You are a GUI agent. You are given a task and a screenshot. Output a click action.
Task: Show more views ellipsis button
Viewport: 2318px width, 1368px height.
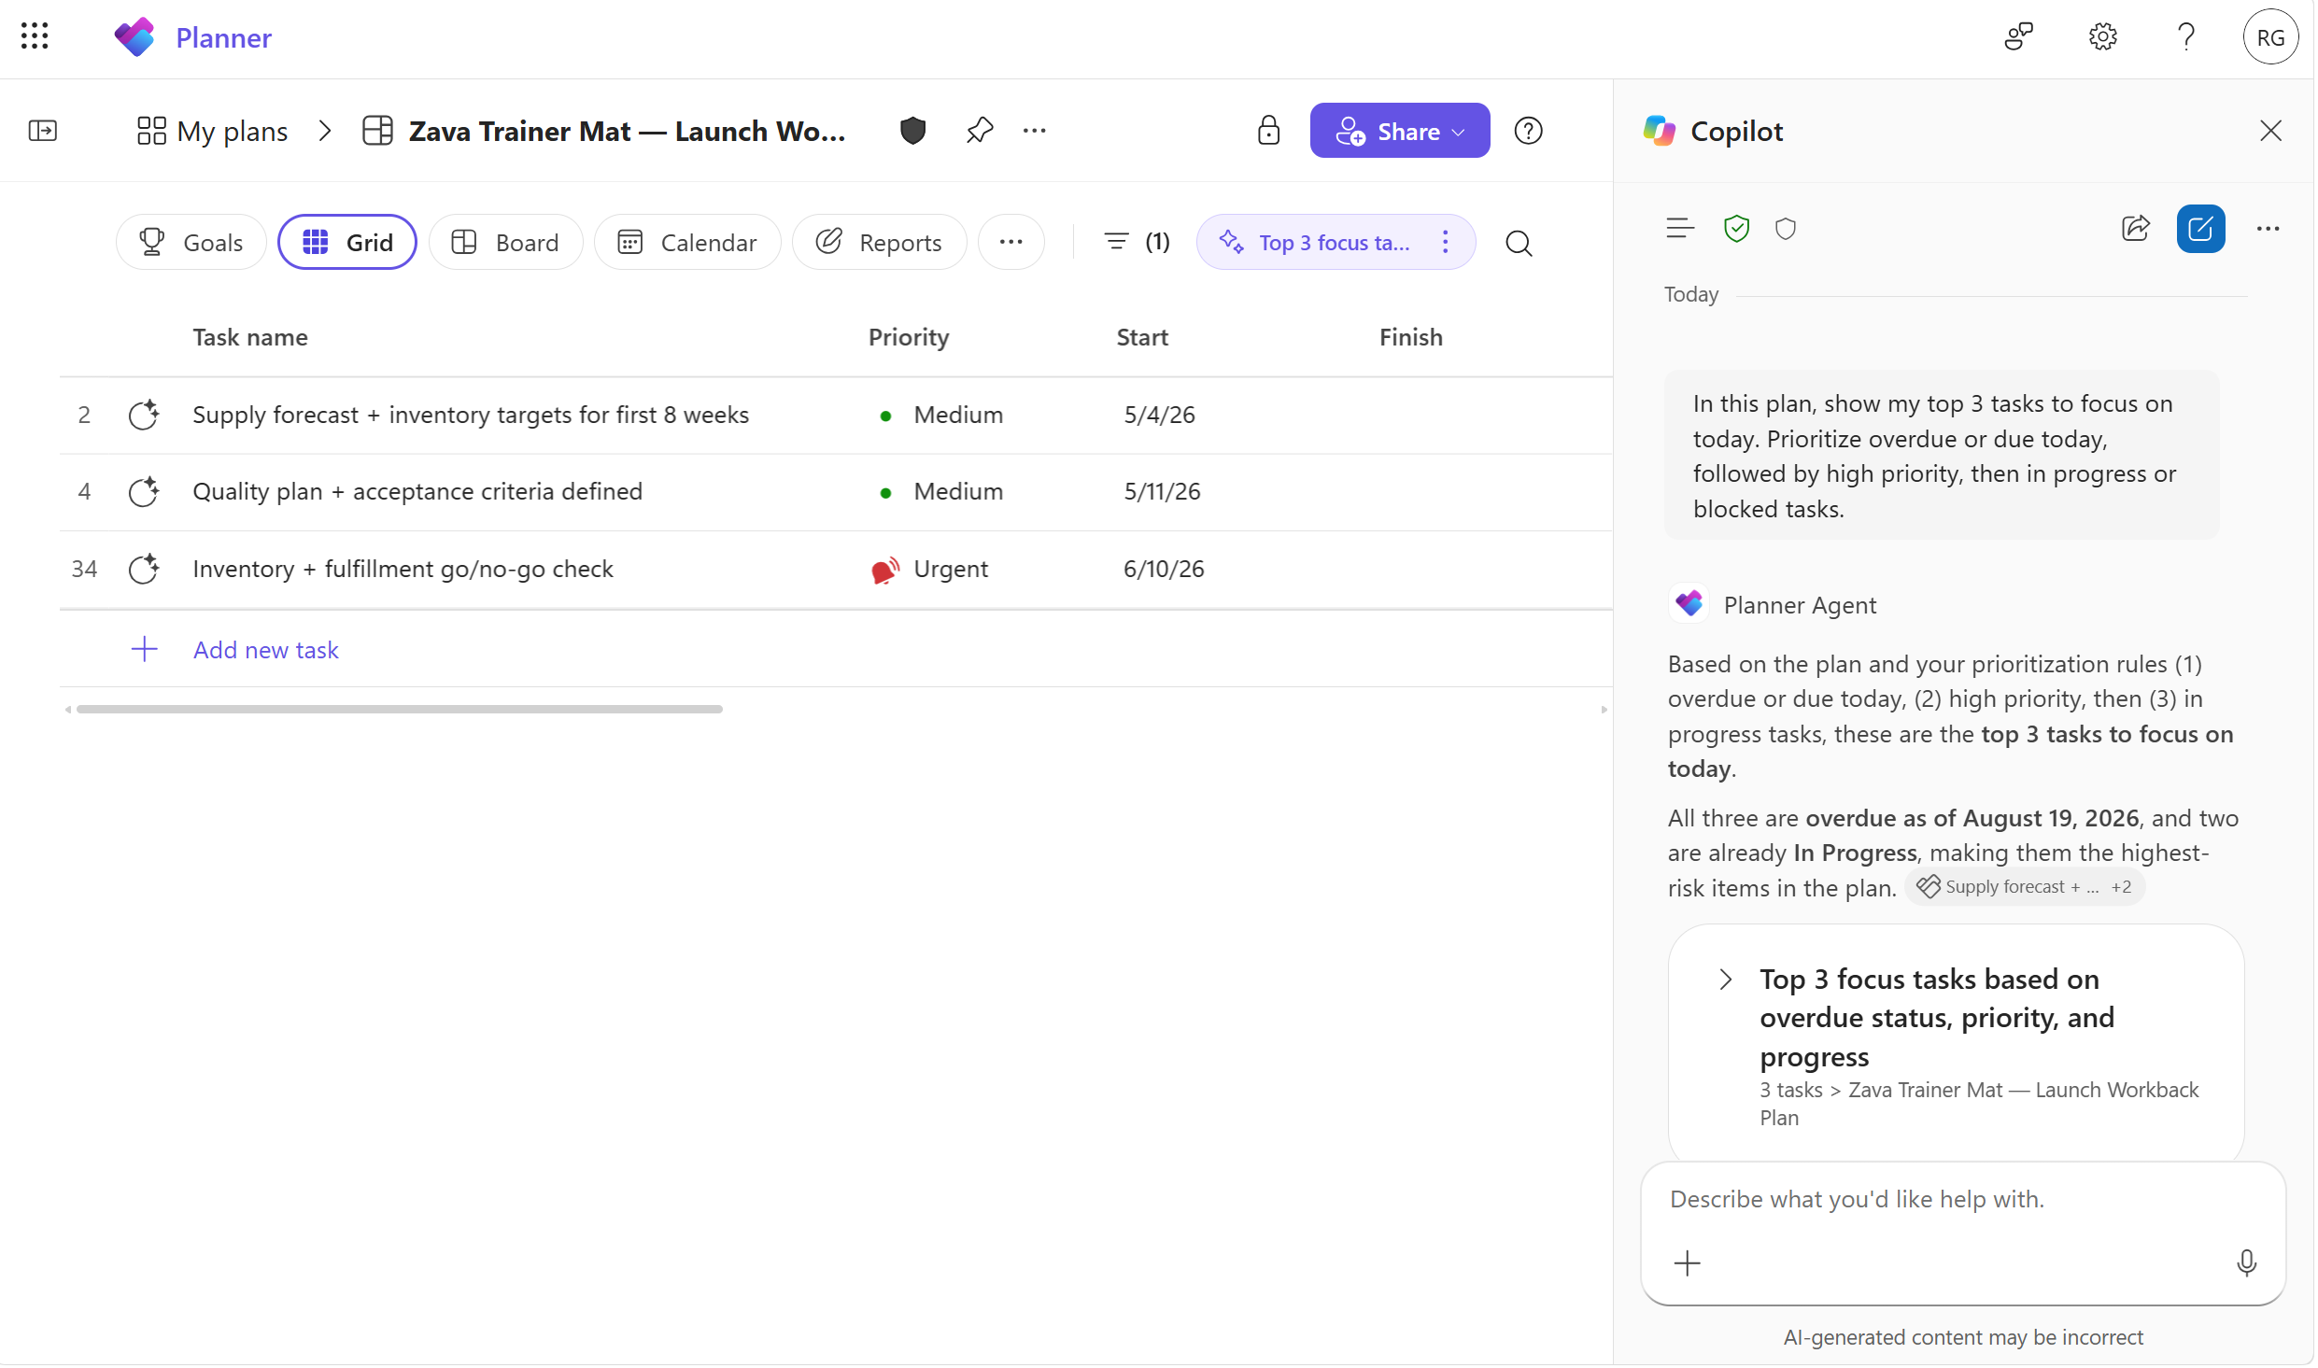(1011, 243)
